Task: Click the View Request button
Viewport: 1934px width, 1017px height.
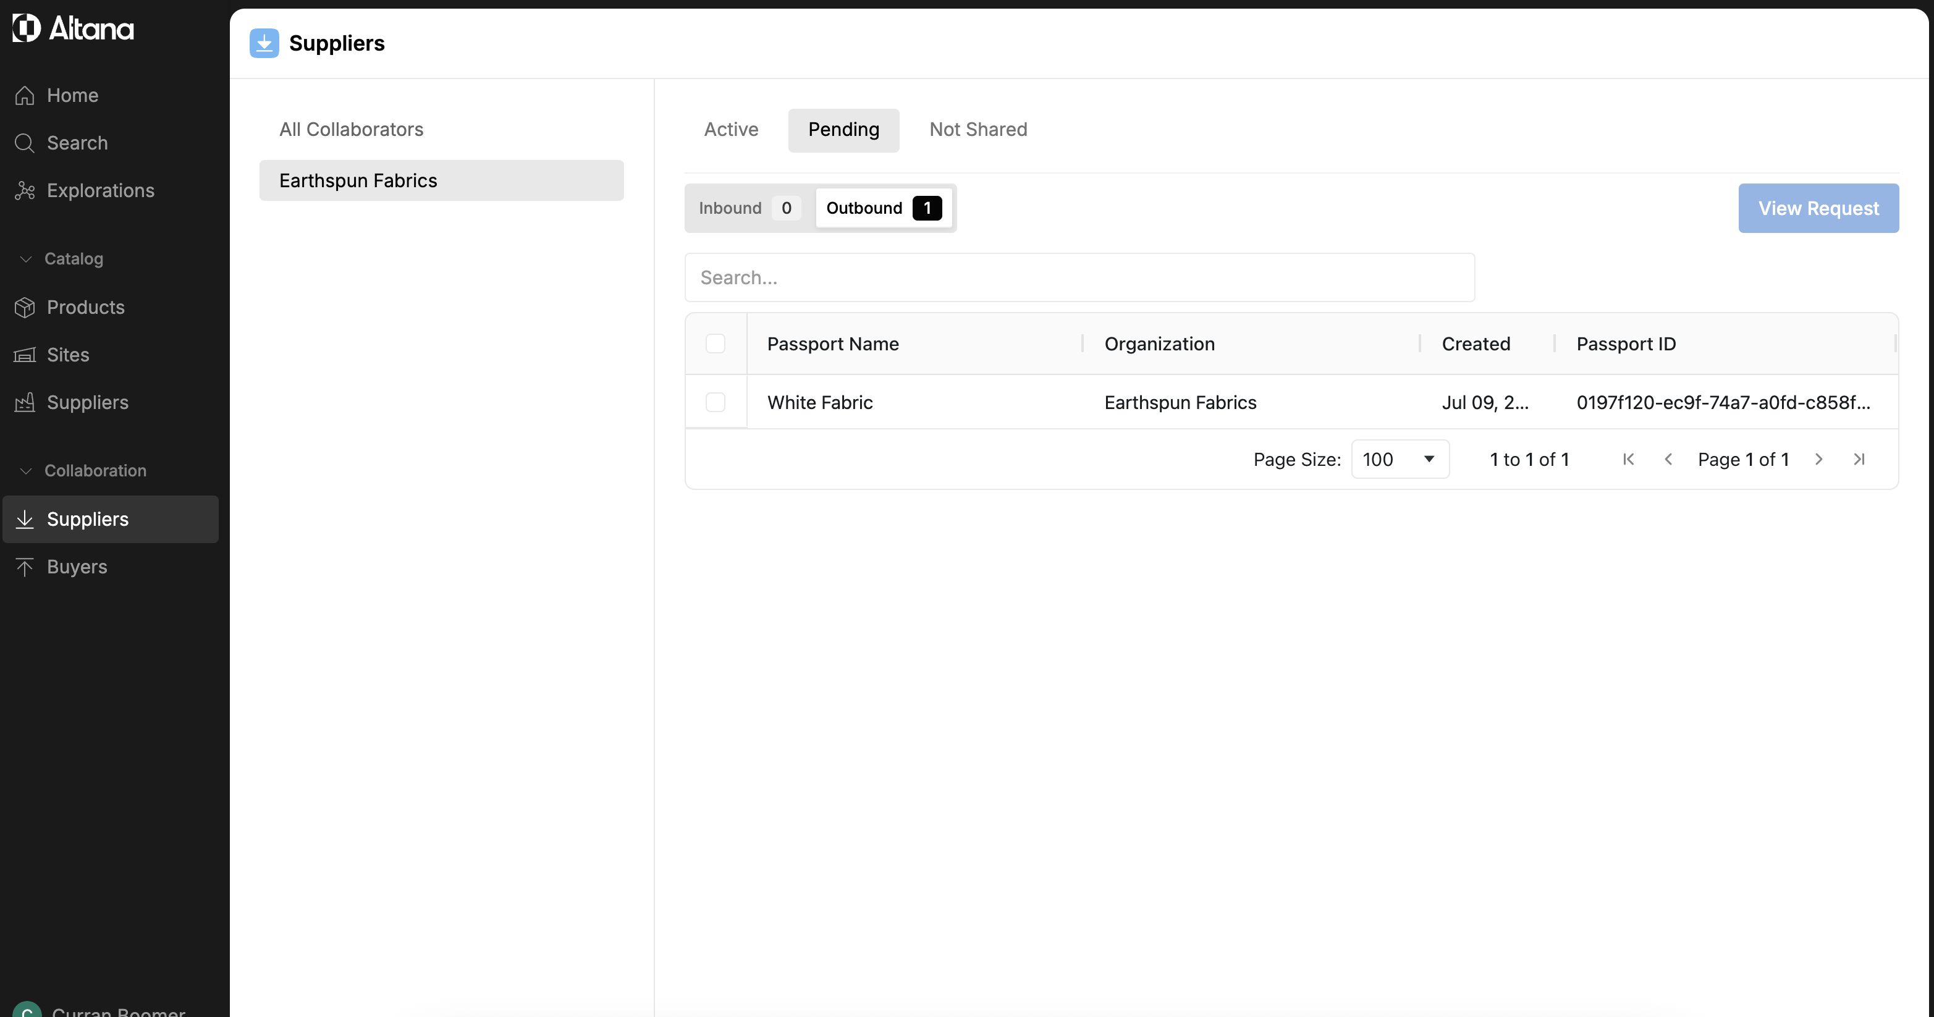Action: click(x=1818, y=208)
